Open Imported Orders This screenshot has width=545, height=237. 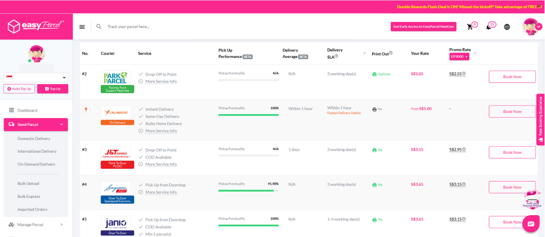(33, 210)
